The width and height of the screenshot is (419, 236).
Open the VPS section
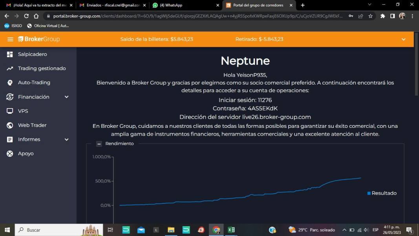click(23, 111)
